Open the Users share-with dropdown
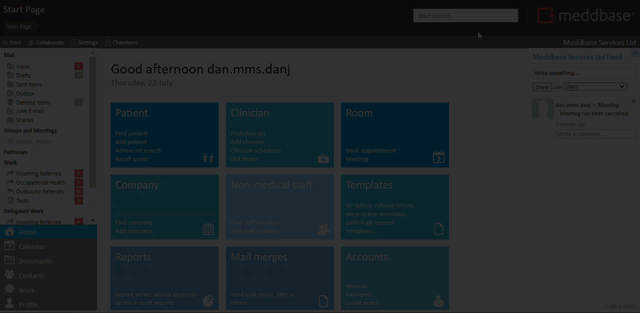The image size is (640, 313). [594, 86]
